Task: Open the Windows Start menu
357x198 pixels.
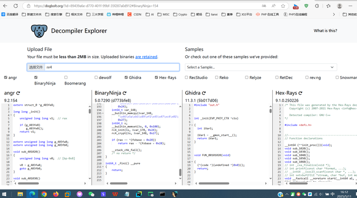Action: tap(4, 194)
